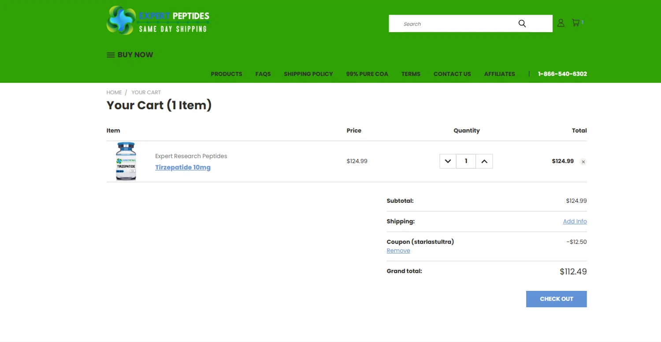Remove Tirzepatide item with the x icon
The height and width of the screenshot is (342, 661).
click(583, 162)
